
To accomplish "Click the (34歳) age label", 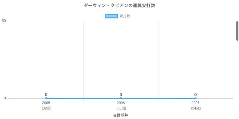I will (x=196, y=108).
